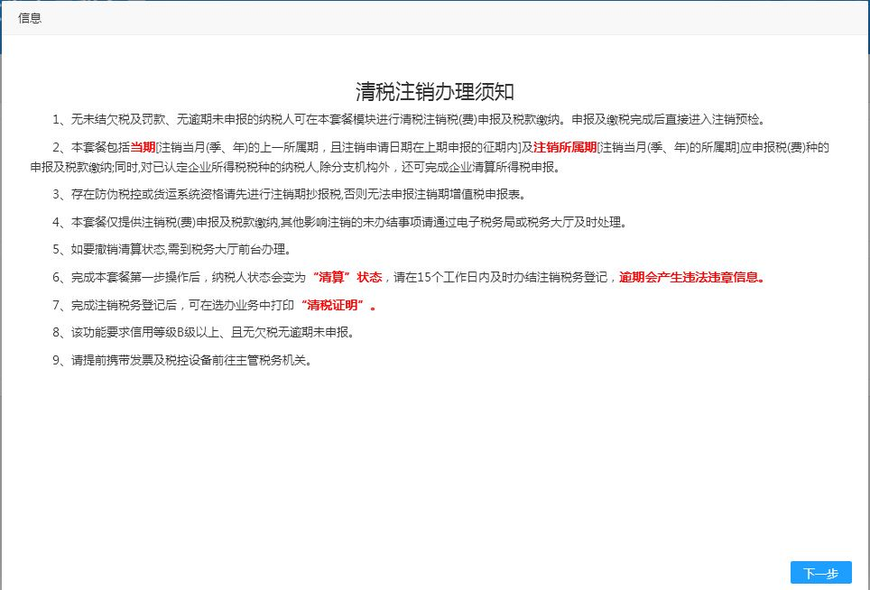The height and width of the screenshot is (590, 870).
Task: Click item 3 about 防伪税控或货运系统资格
Action: click(x=289, y=194)
